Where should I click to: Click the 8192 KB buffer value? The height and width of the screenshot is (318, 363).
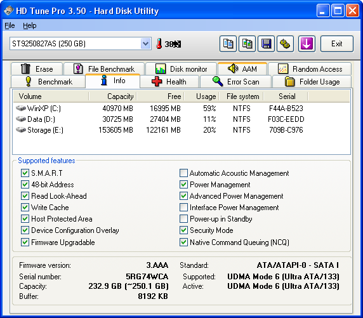(x=153, y=296)
